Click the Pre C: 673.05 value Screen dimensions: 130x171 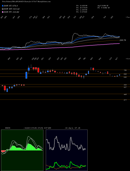pos(82,12)
